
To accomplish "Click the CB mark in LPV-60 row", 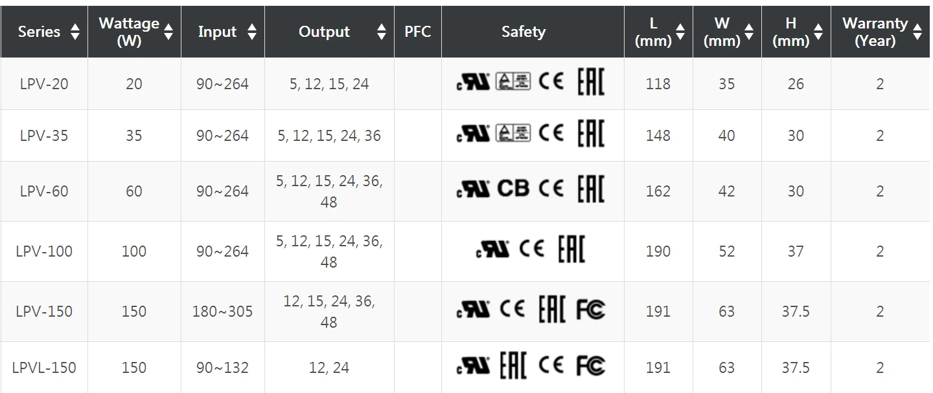I will coord(513,189).
